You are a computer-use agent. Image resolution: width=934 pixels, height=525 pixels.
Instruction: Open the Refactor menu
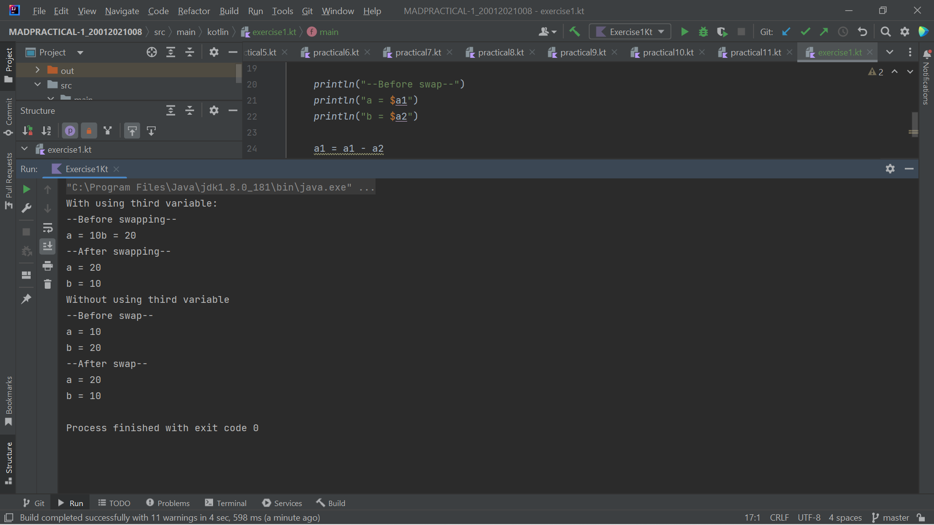coord(194,11)
